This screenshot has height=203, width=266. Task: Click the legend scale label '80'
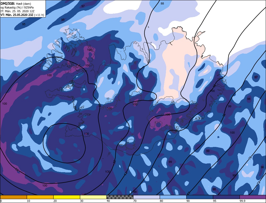(161, 201)
